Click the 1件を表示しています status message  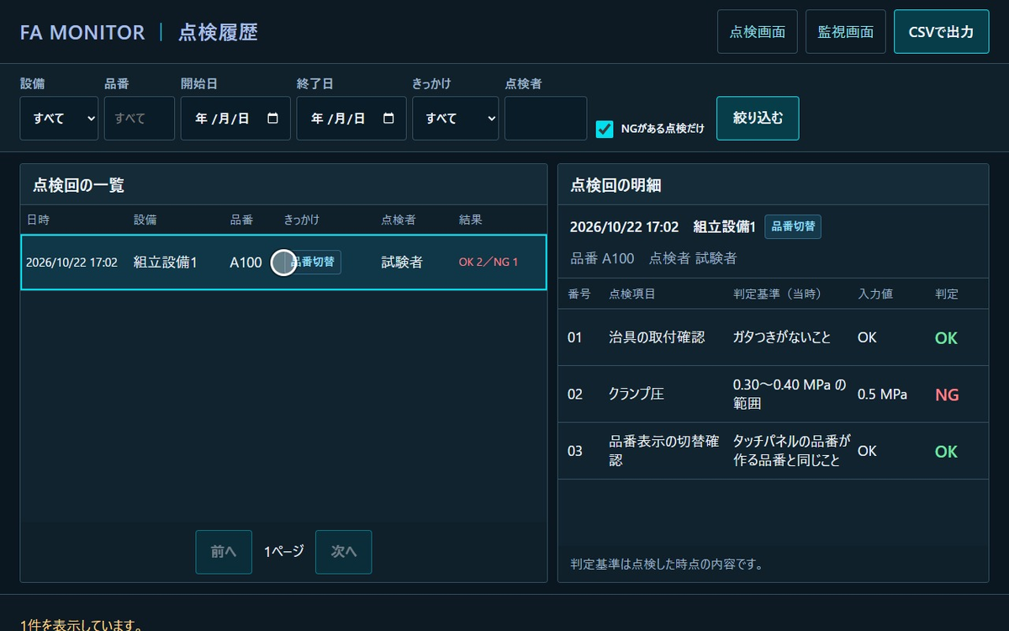(81, 625)
